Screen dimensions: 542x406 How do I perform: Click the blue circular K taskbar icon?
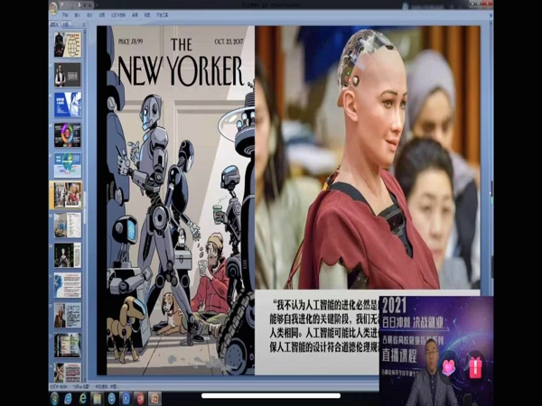point(126,397)
